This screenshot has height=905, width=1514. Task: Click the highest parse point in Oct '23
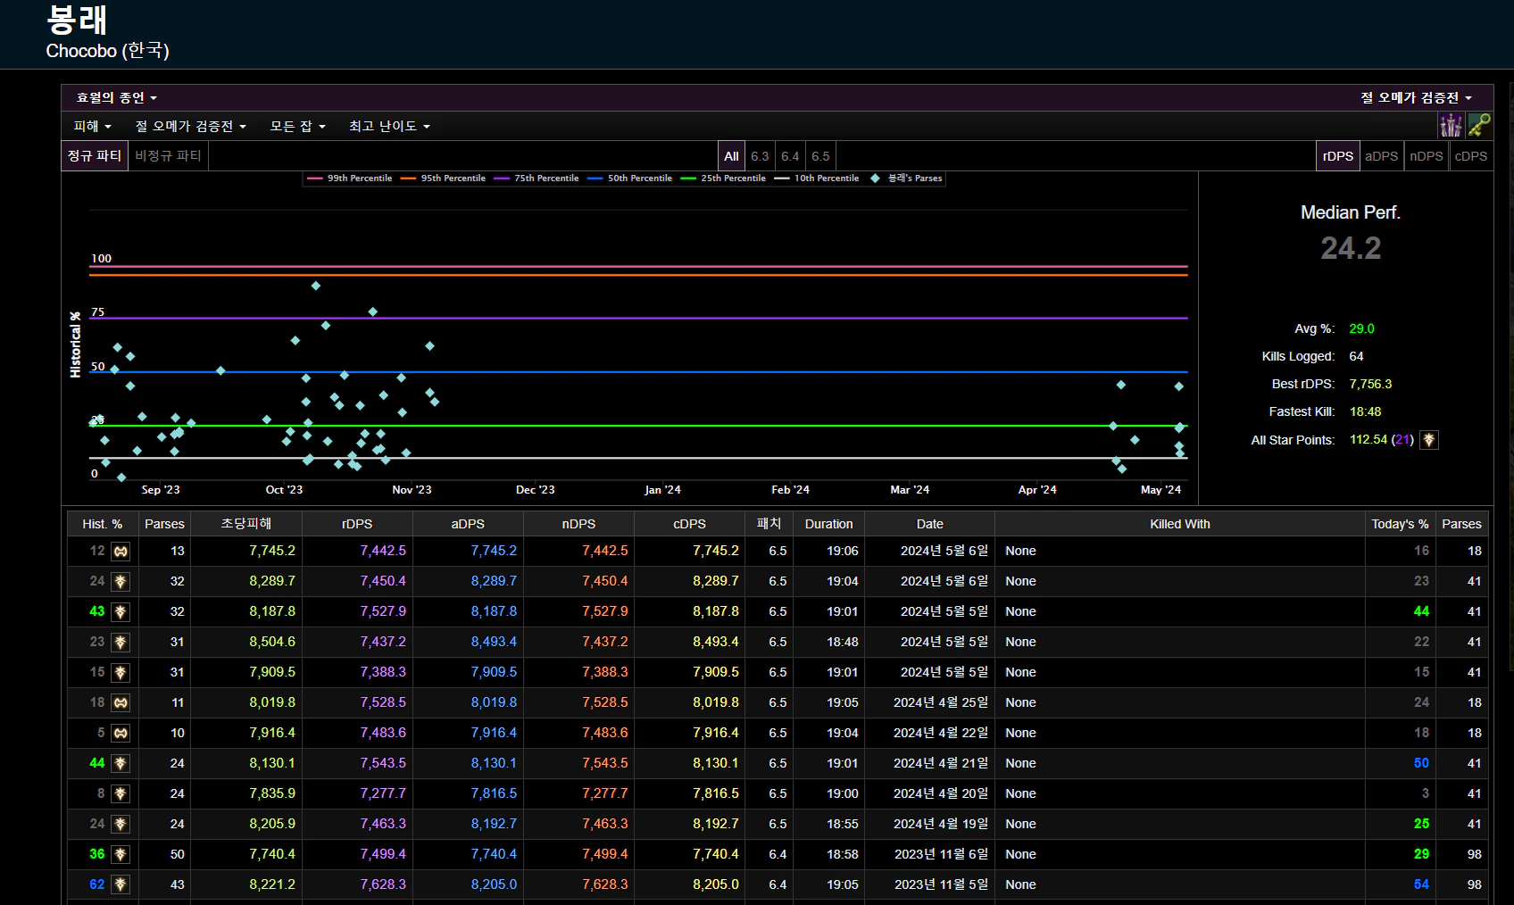coord(316,286)
